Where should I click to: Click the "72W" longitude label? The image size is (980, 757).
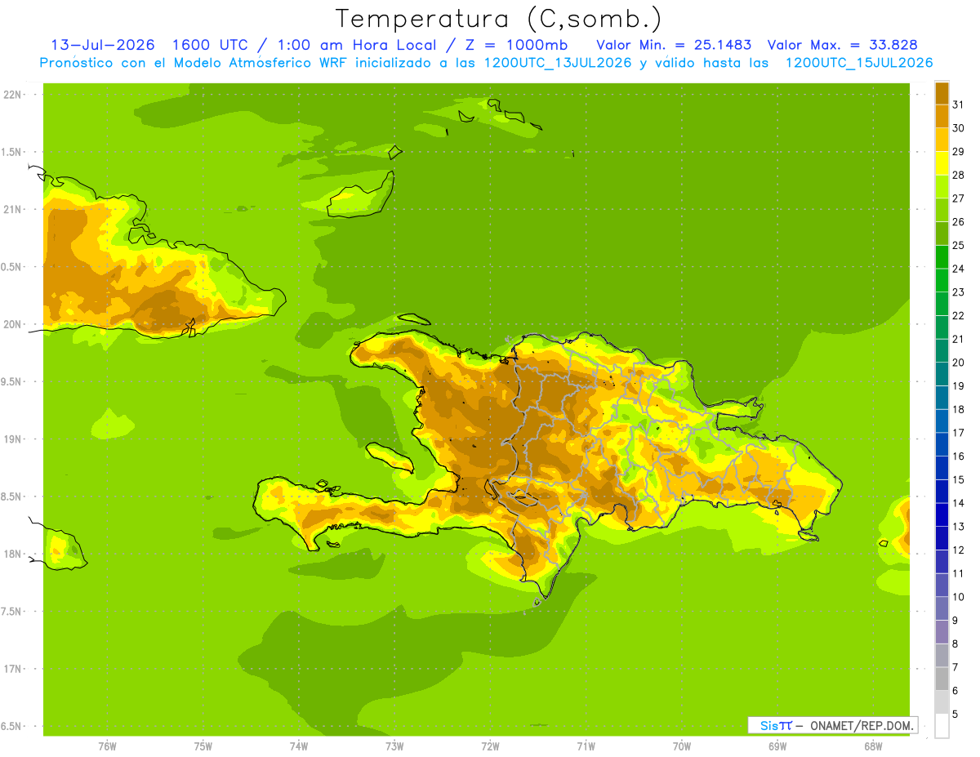pyautogui.click(x=490, y=746)
